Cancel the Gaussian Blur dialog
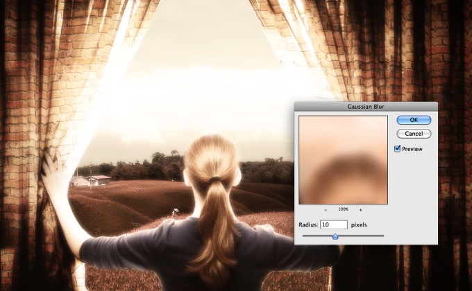This screenshot has width=472, height=291. click(x=414, y=134)
